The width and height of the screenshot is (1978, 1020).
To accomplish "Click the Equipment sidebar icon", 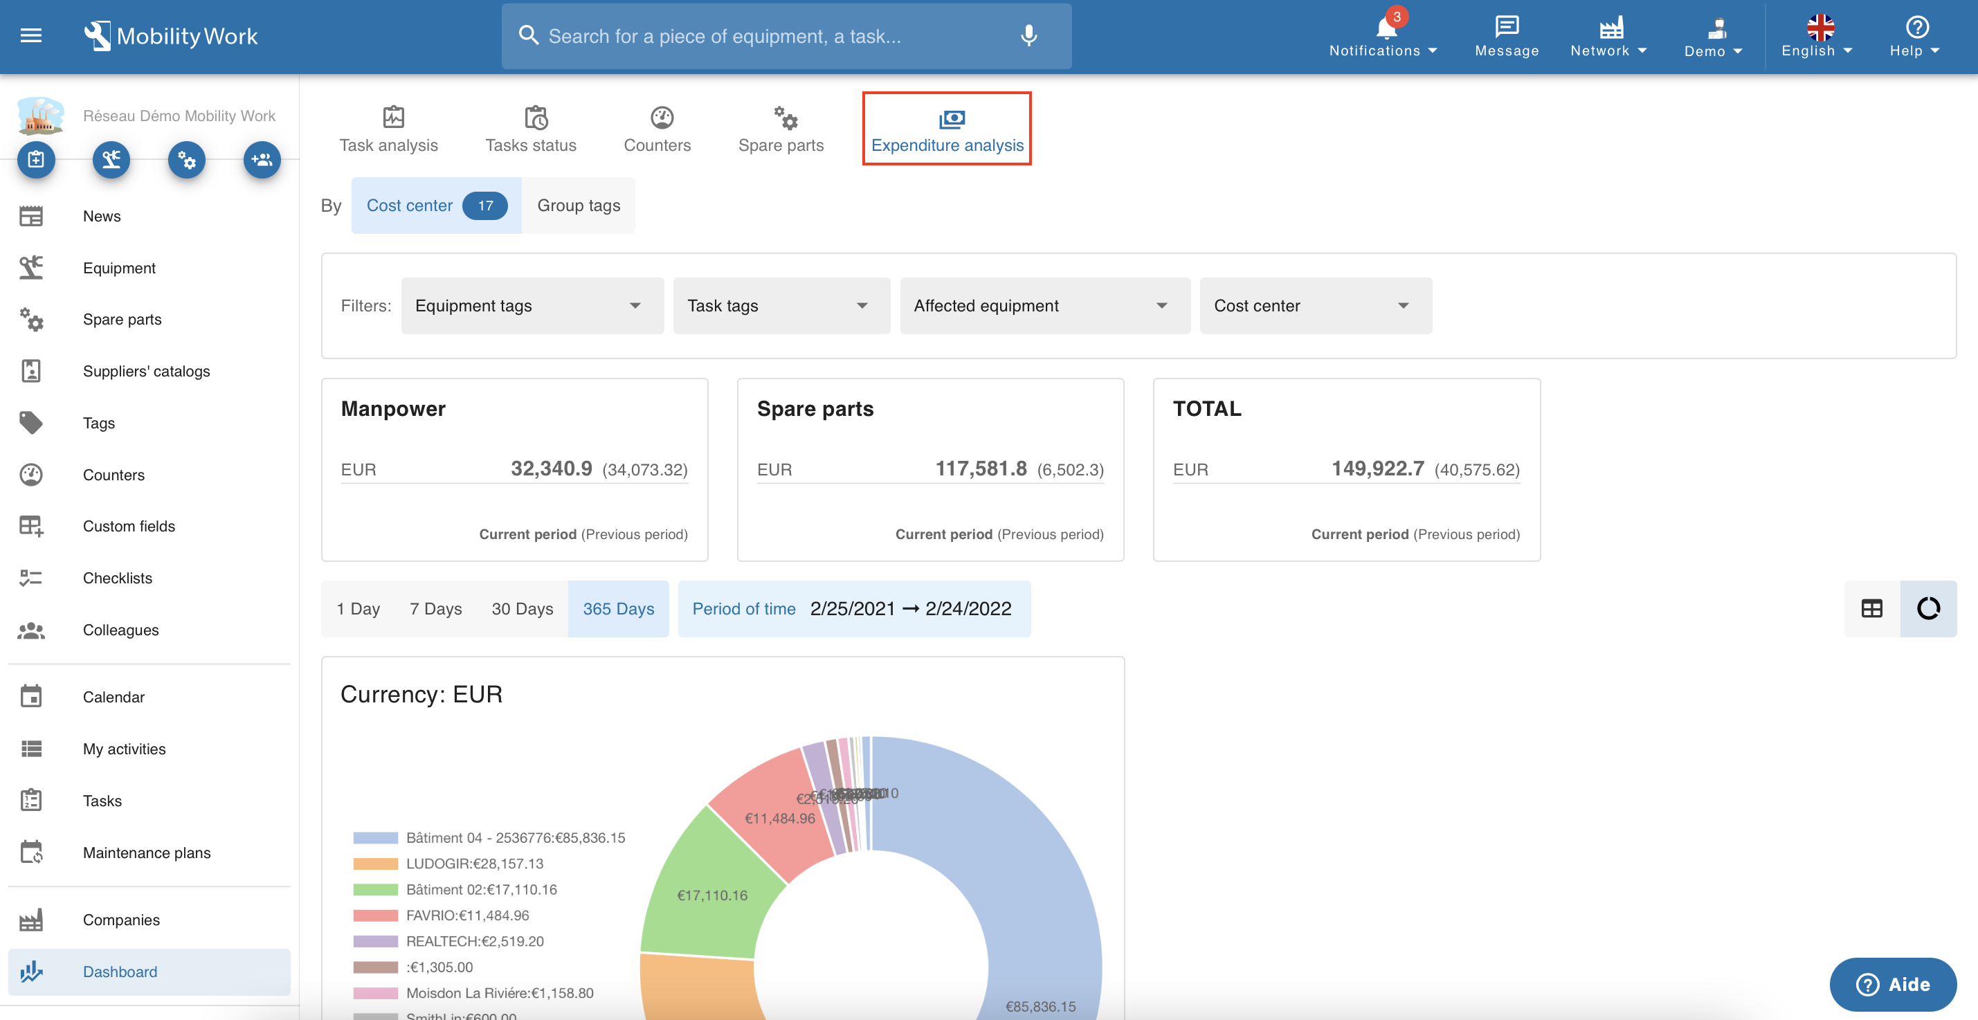I will point(30,268).
